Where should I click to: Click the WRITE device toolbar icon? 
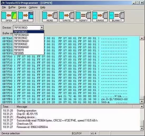click(67, 17)
